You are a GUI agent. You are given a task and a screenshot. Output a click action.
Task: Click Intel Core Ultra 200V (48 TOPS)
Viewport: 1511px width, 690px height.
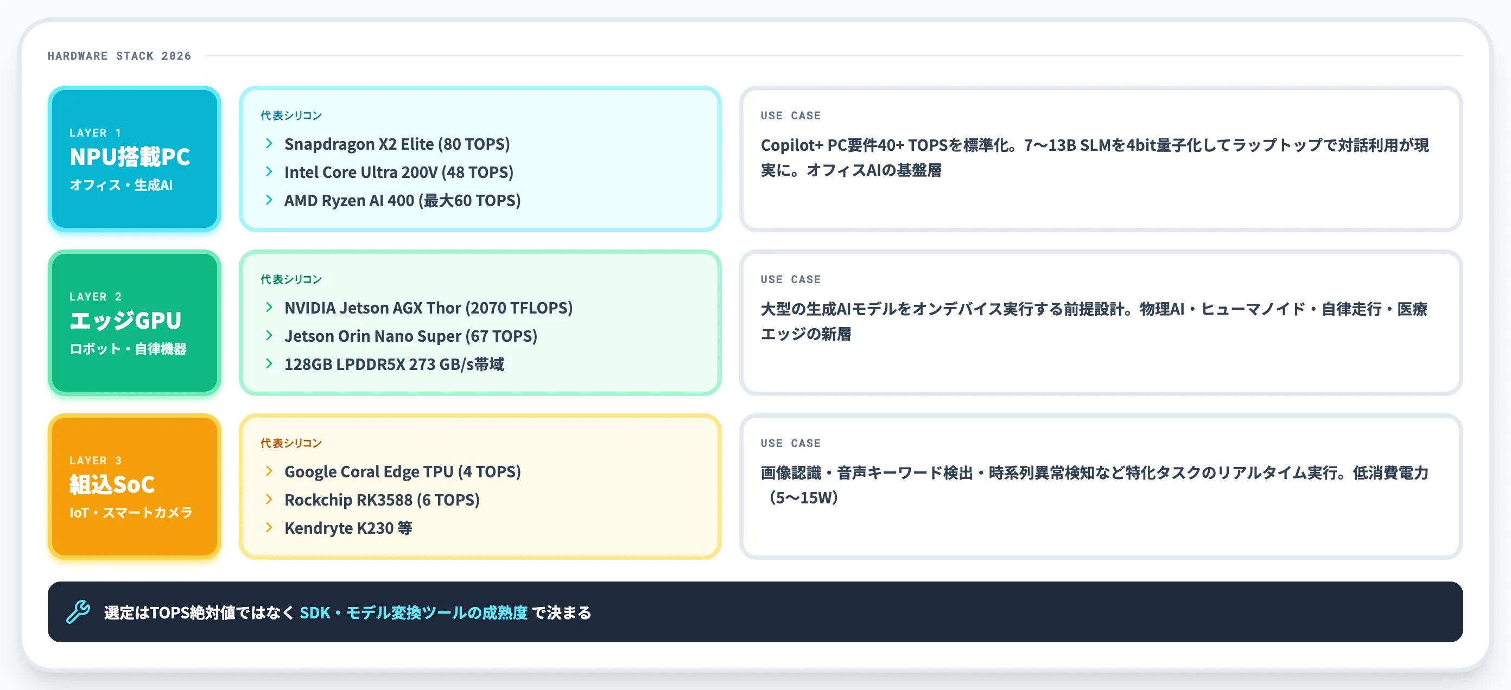coord(399,173)
